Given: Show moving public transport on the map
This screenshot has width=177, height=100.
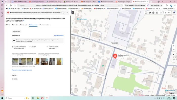Looking at the screenshot, I should (157, 13).
